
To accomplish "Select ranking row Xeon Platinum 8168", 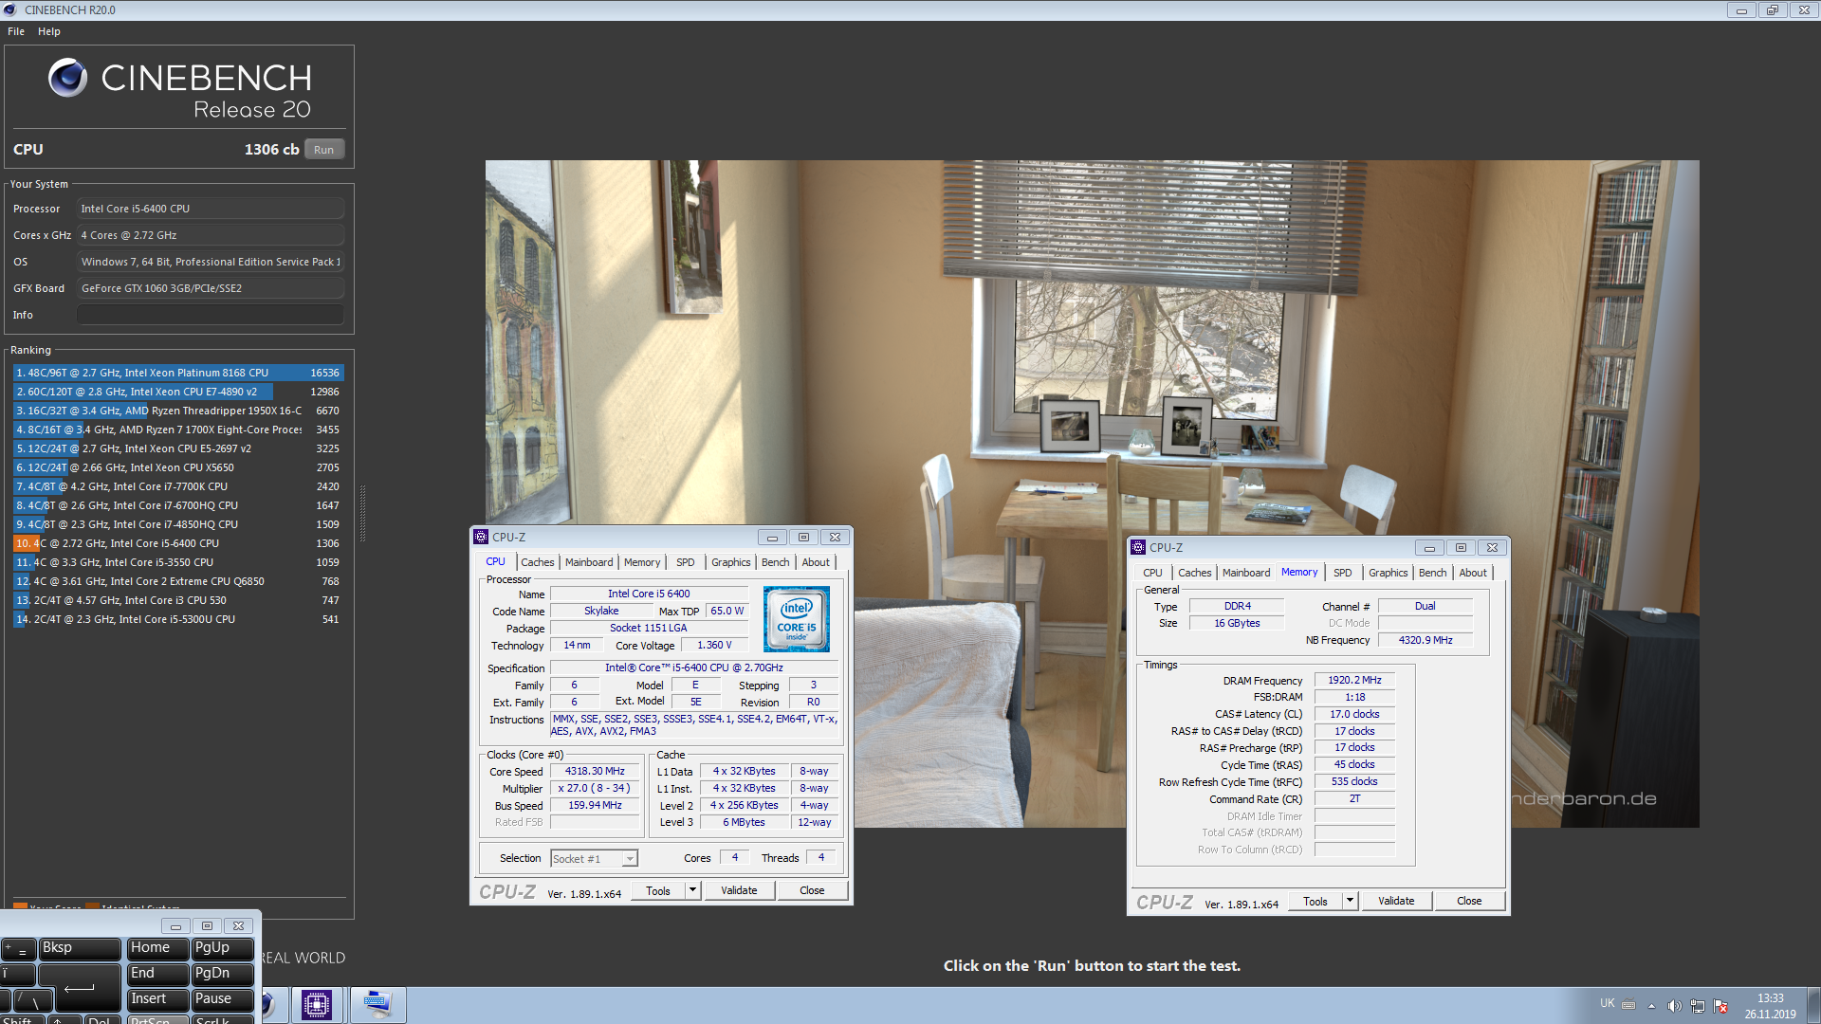I will click(178, 373).
